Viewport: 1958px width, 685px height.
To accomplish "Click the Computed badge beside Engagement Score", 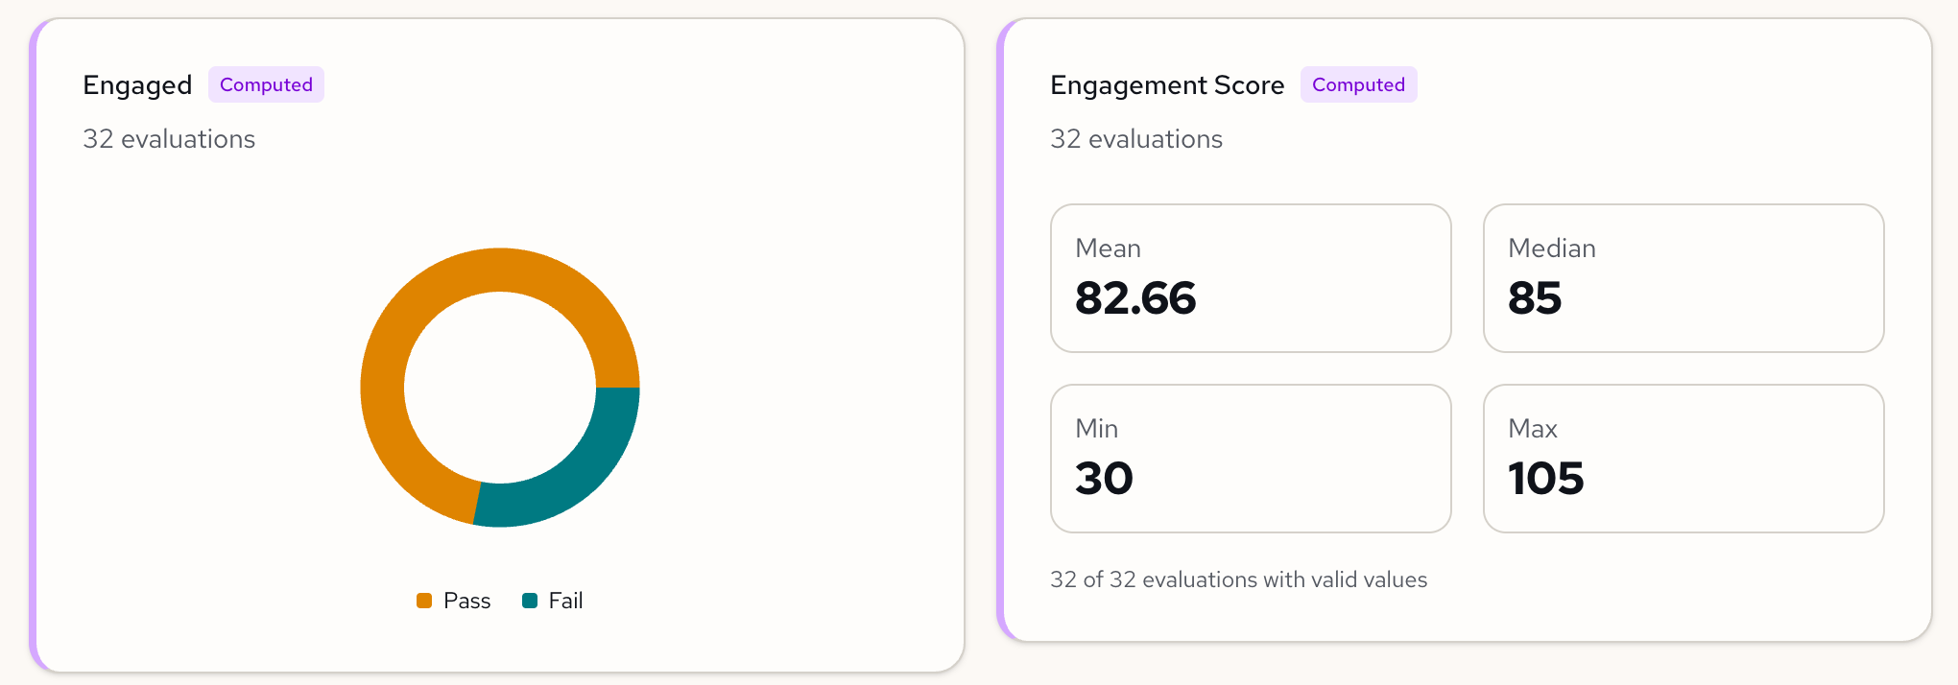I will (x=1358, y=84).
